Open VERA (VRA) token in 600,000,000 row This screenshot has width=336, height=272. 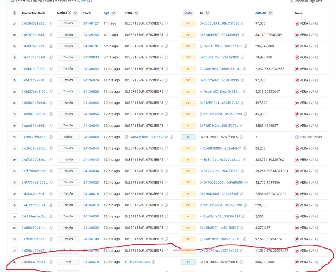(309, 262)
